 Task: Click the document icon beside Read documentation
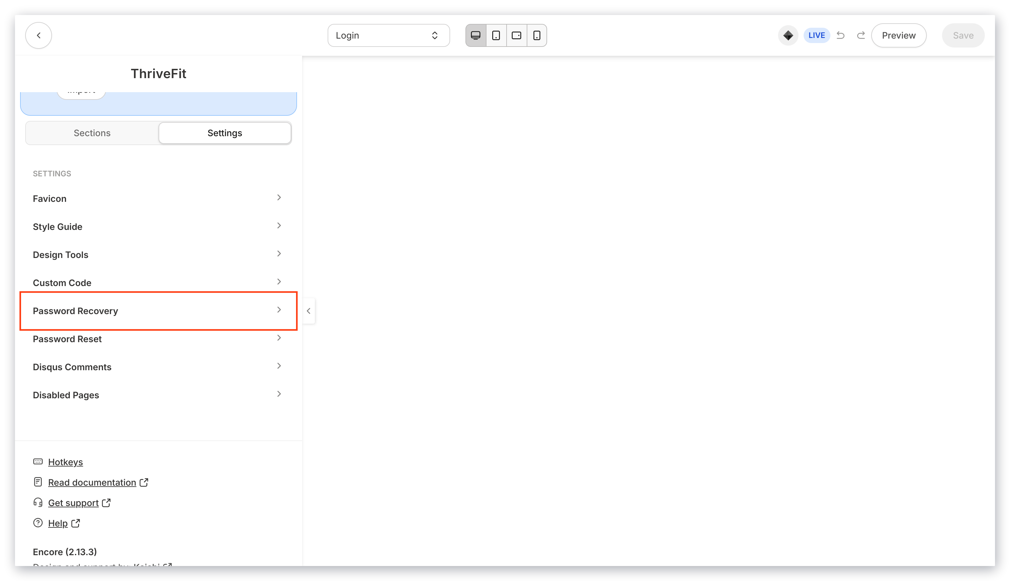(38, 482)
